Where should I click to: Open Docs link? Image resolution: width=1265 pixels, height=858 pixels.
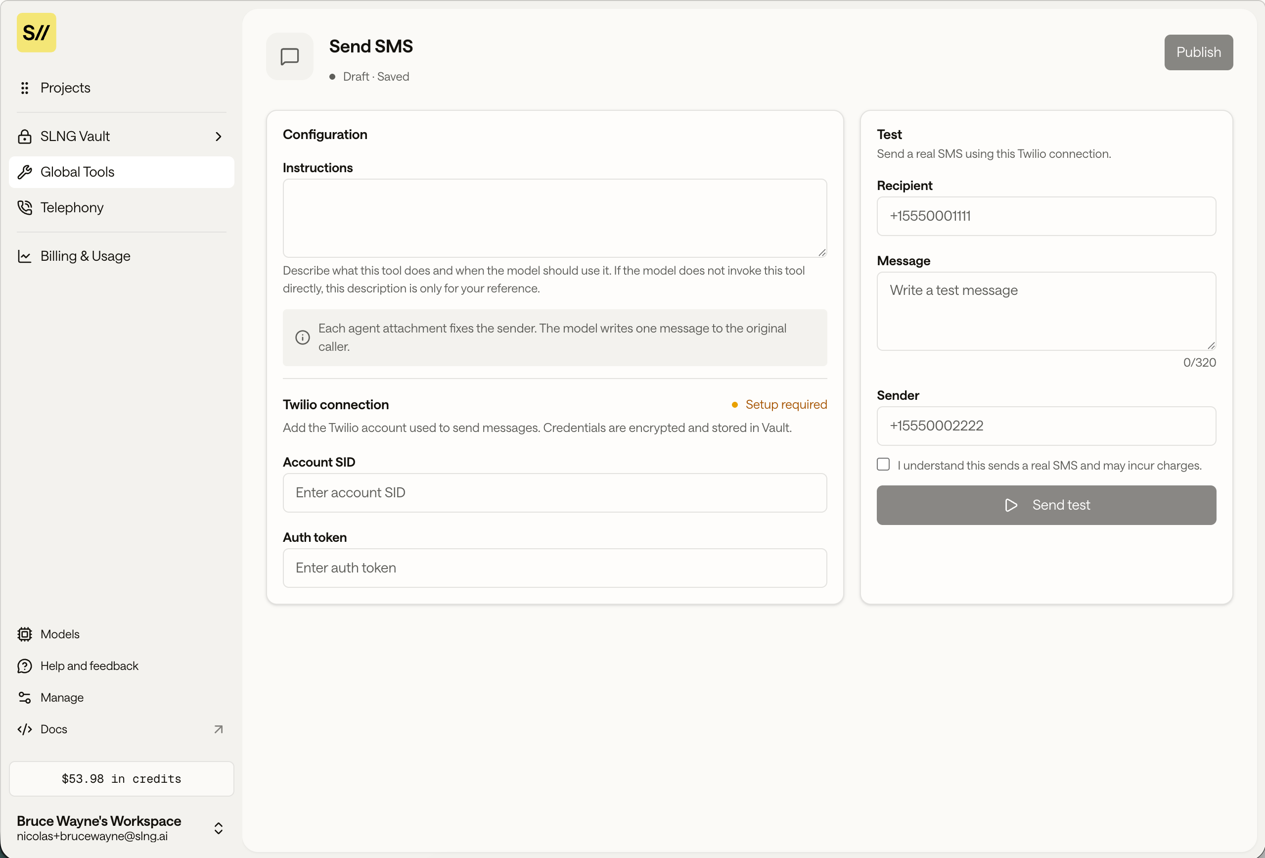tap(121, 729)
